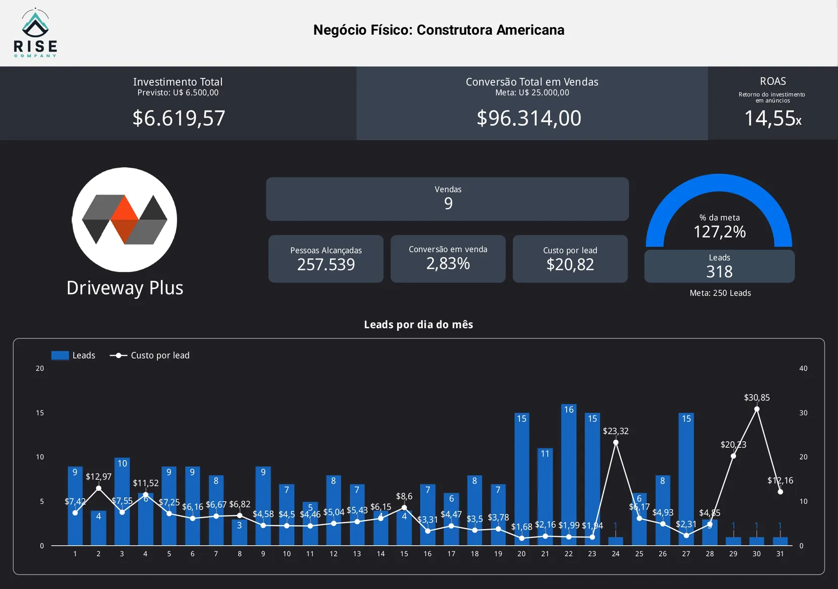Select the ROAS 14,55x card

tap(772, 104)
